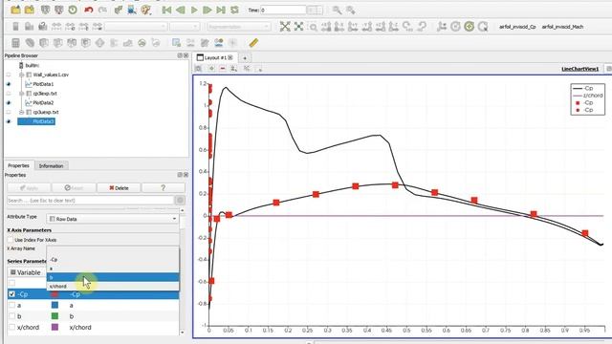Enable Use Index For XAxis checkbox
This screenshot has height=344, width=612.
coord(11,240)
